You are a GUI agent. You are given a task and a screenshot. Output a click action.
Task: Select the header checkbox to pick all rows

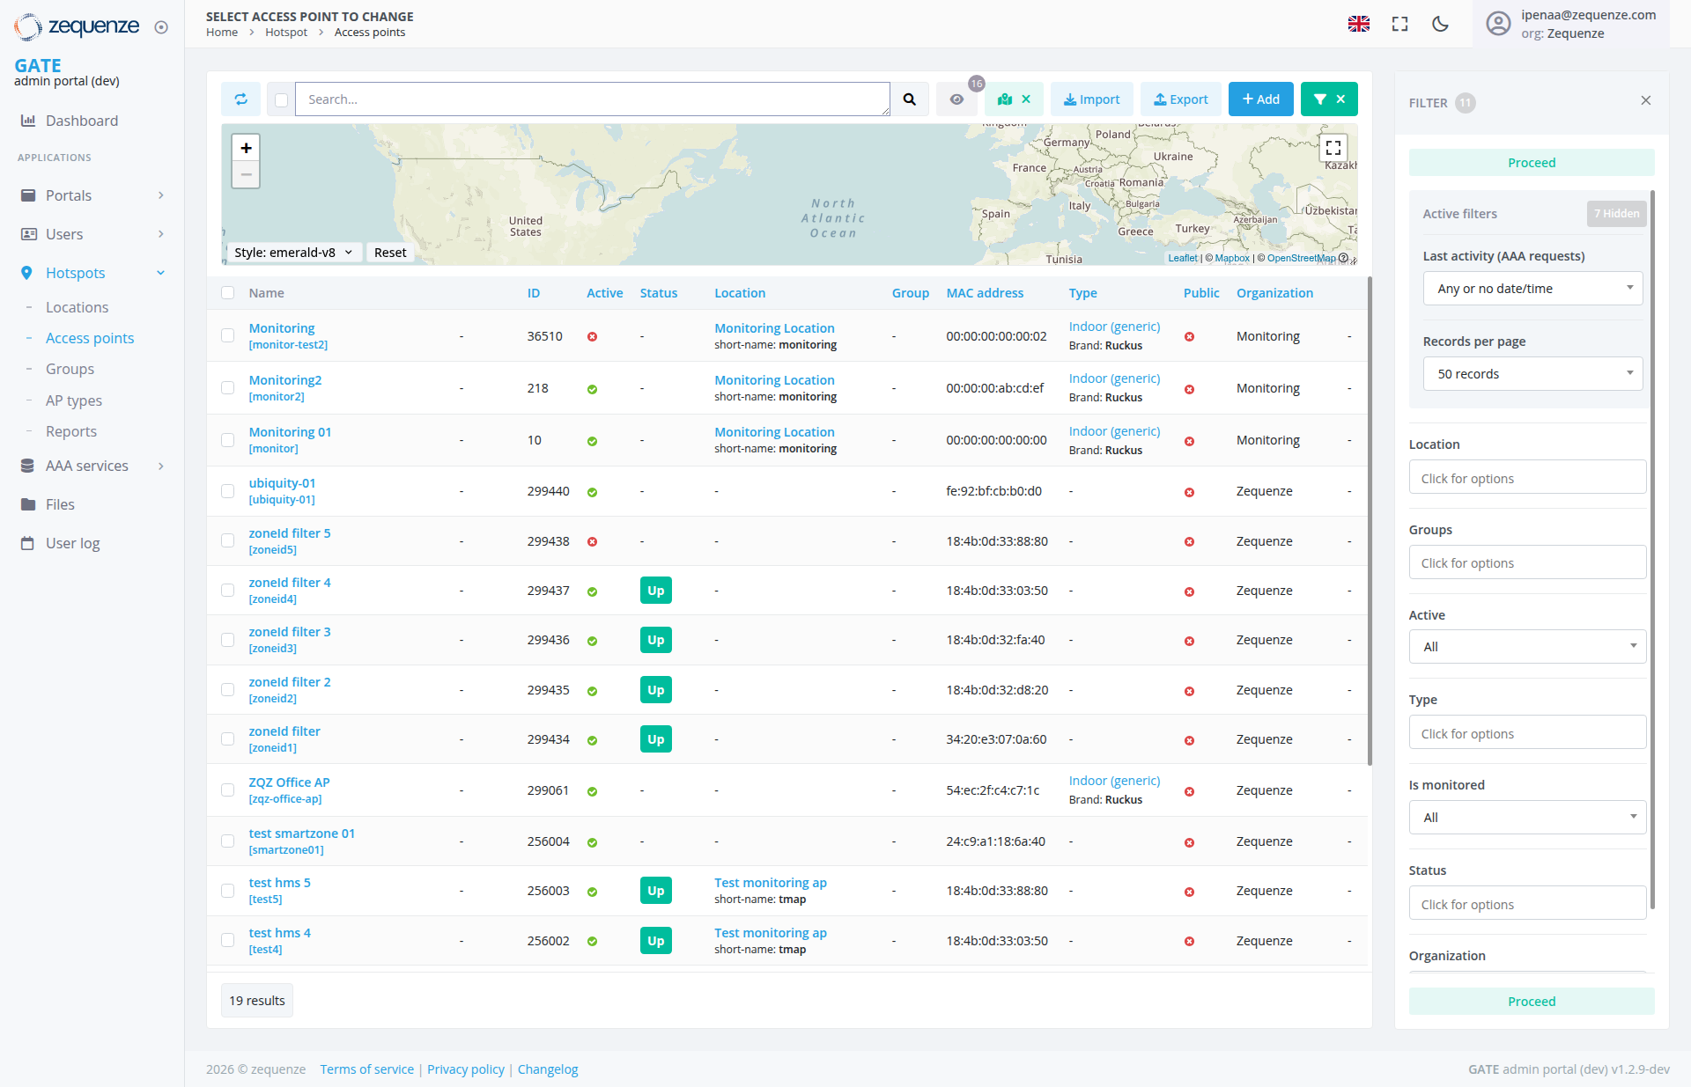228,292
